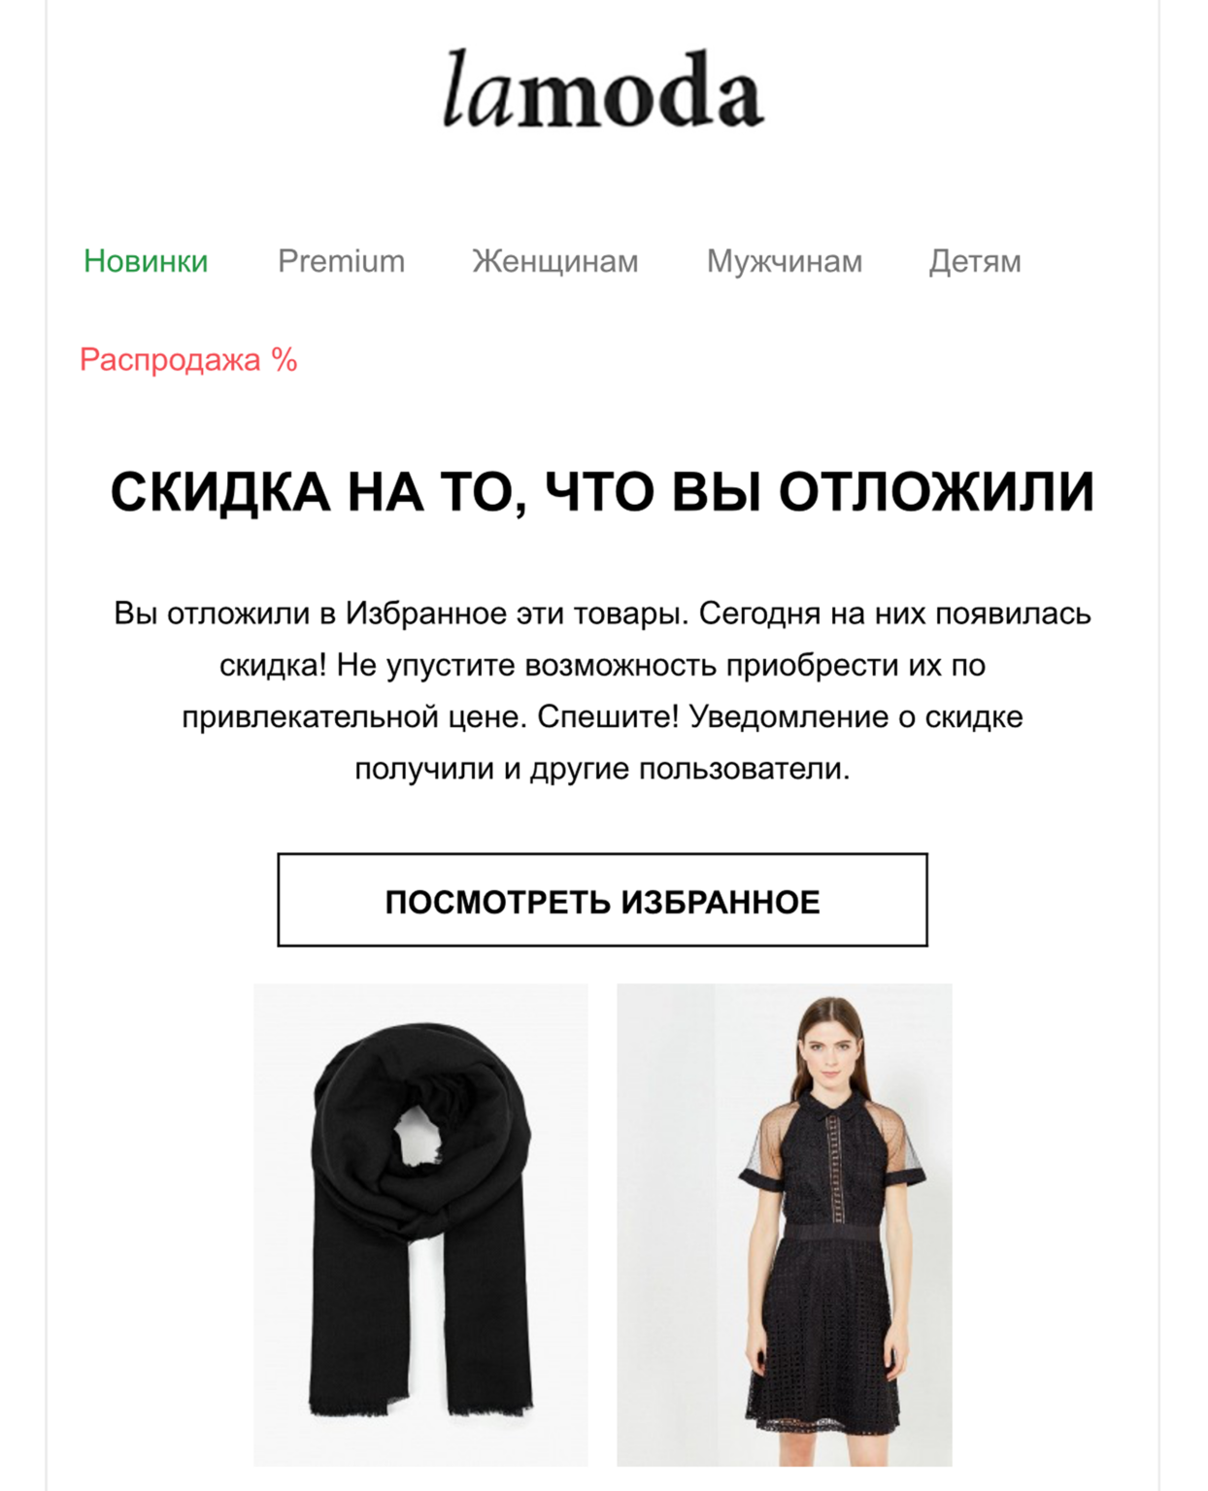Viewport: 1208px width, 1491px height.
Task: Click the brand wordmark at top
Action: point(603,89)
